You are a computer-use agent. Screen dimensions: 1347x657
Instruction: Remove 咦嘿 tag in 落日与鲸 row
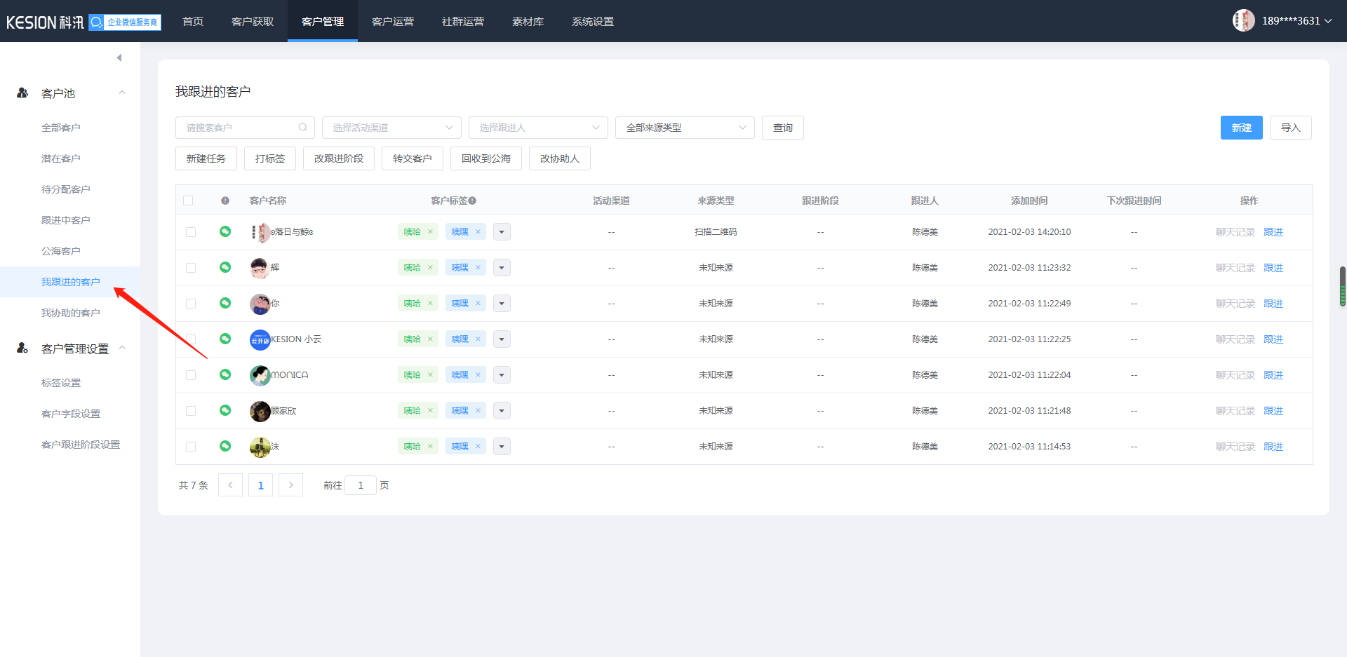[x=478, y=231]
